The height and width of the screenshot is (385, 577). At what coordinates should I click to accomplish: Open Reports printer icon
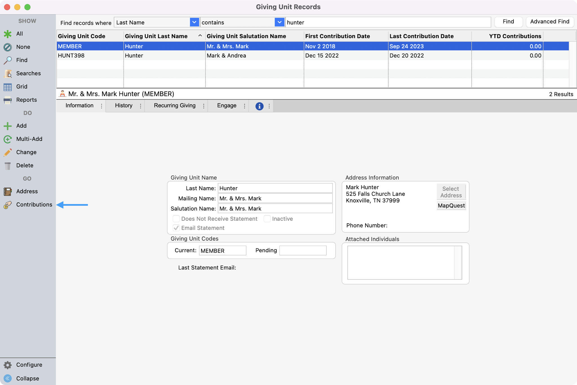(x=8, y=100)
